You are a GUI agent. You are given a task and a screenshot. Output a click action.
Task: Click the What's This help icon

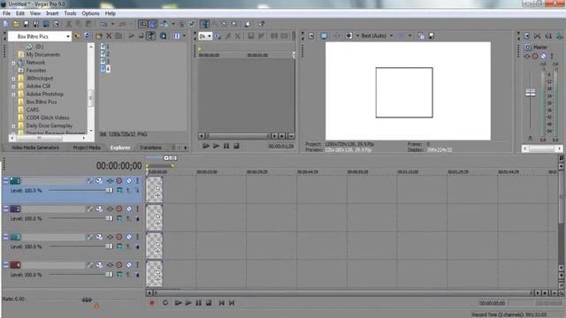coord(261,24)
